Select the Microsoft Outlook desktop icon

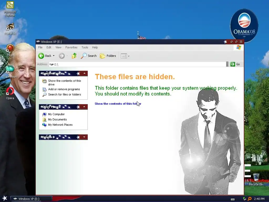(10, 9)
